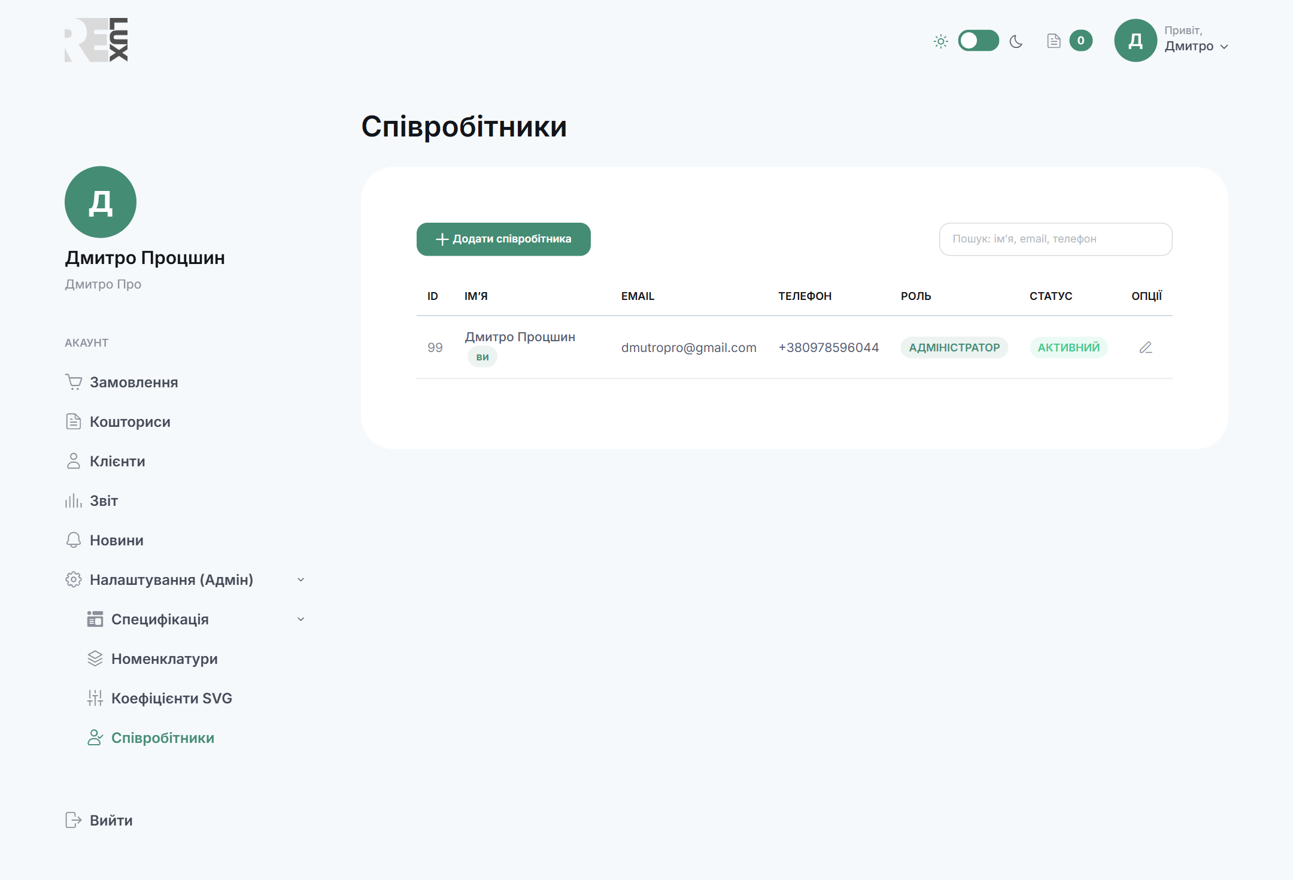Click the ВИ badge in name cell

point(482,357)
